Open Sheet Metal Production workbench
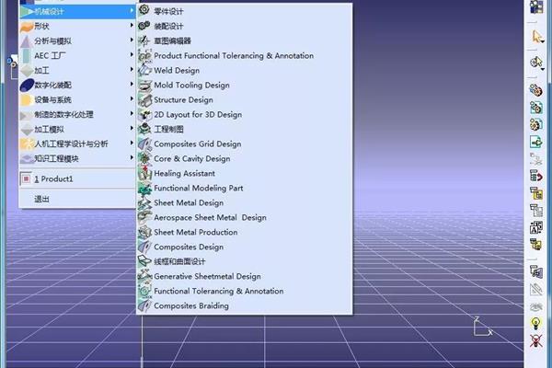This screenshot has width=552, height=368. coord(245,233)
